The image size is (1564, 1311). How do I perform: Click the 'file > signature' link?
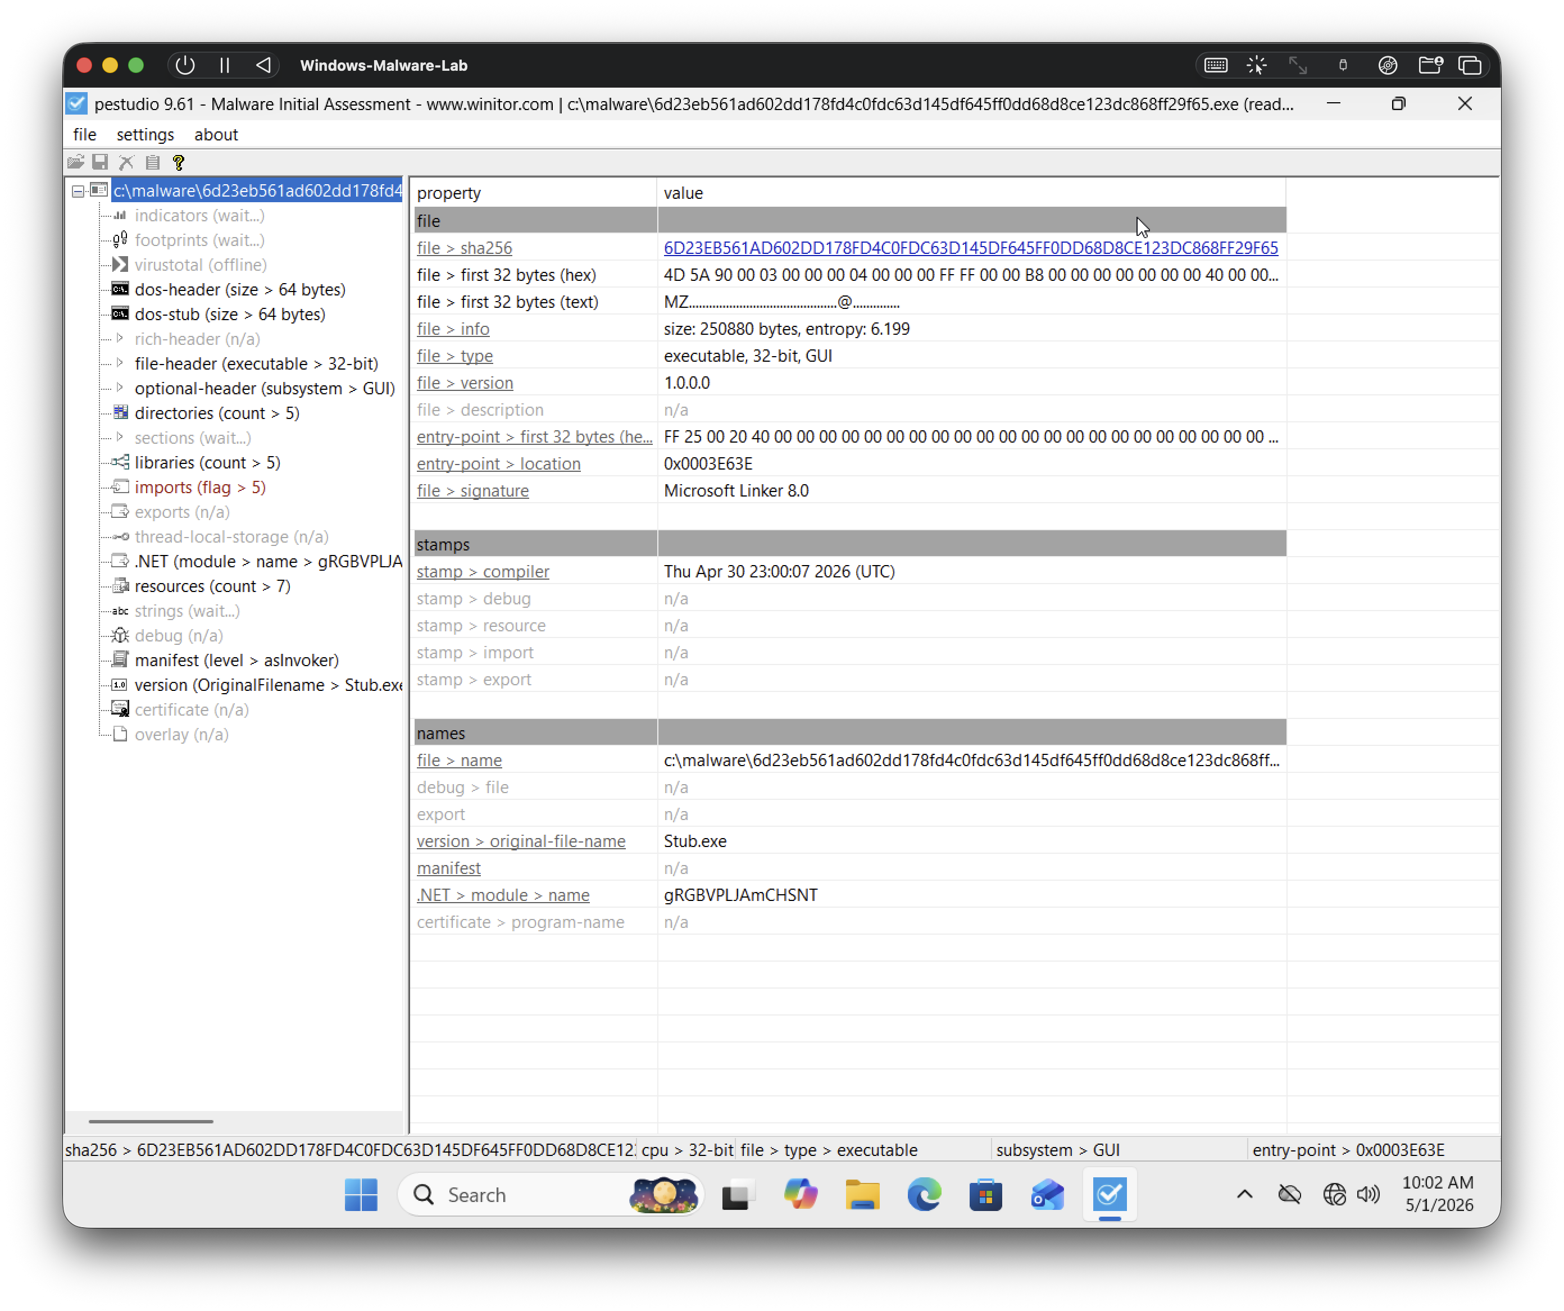472,490
